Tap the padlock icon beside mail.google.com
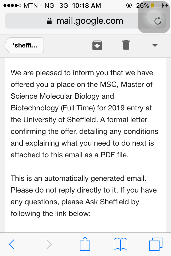 click(49, 21)
